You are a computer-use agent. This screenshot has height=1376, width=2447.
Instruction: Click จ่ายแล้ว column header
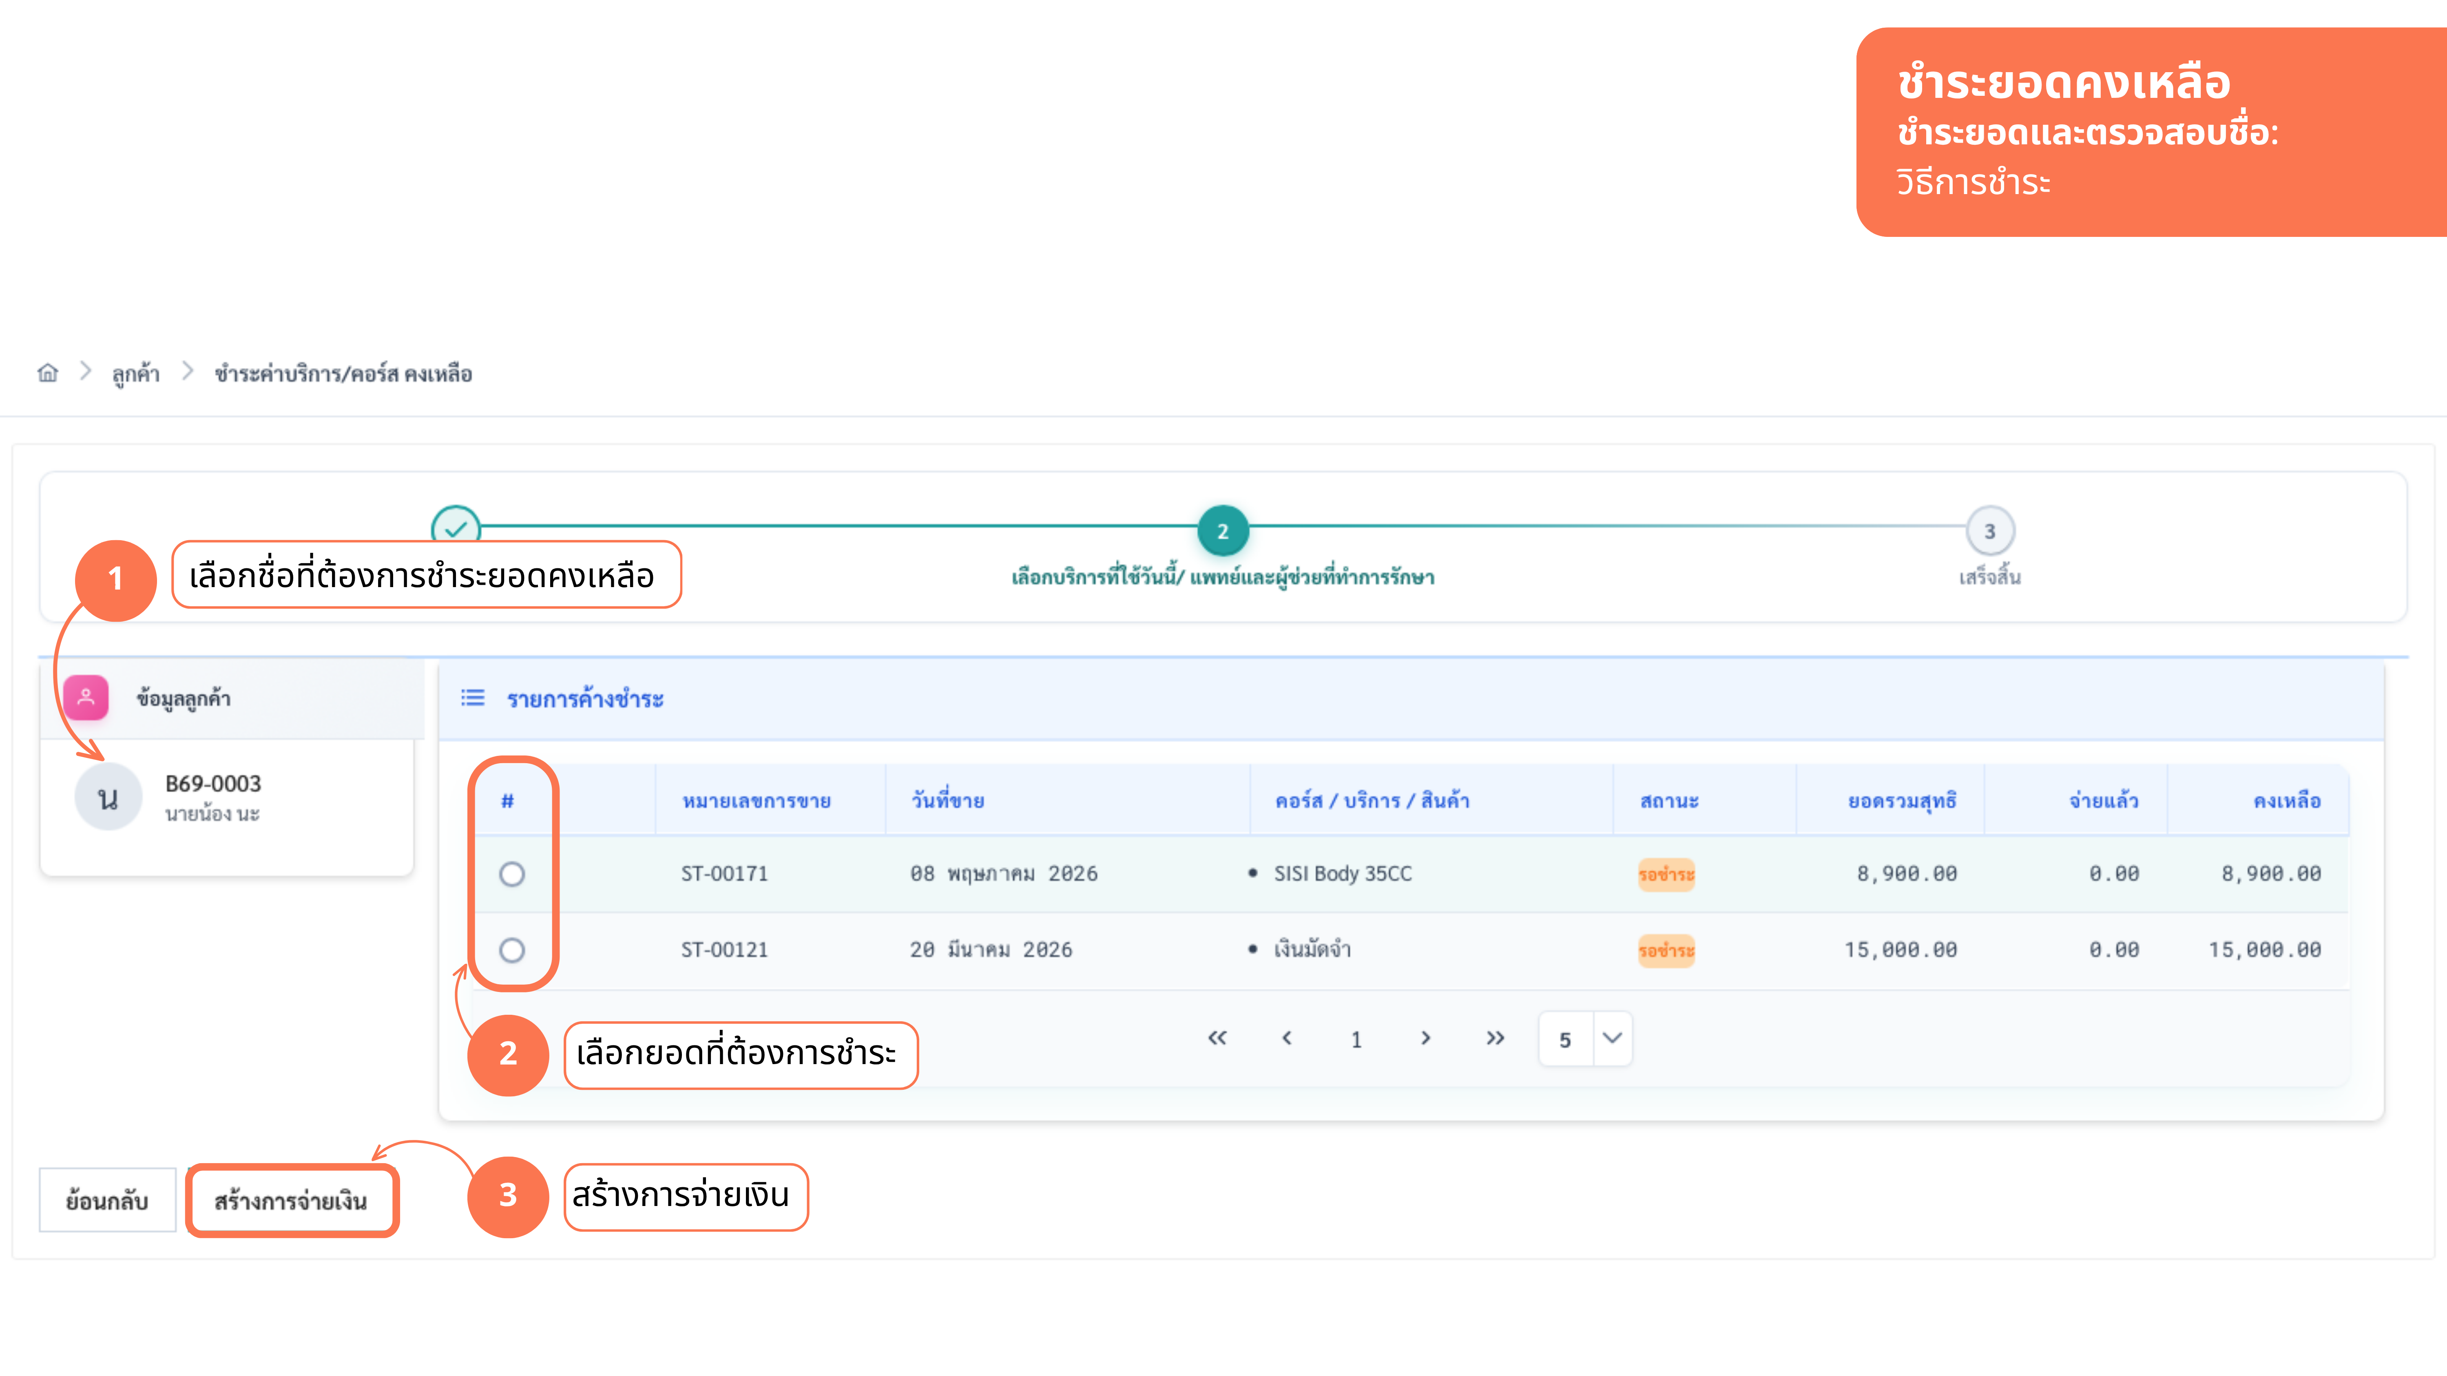pos(2104,801)
